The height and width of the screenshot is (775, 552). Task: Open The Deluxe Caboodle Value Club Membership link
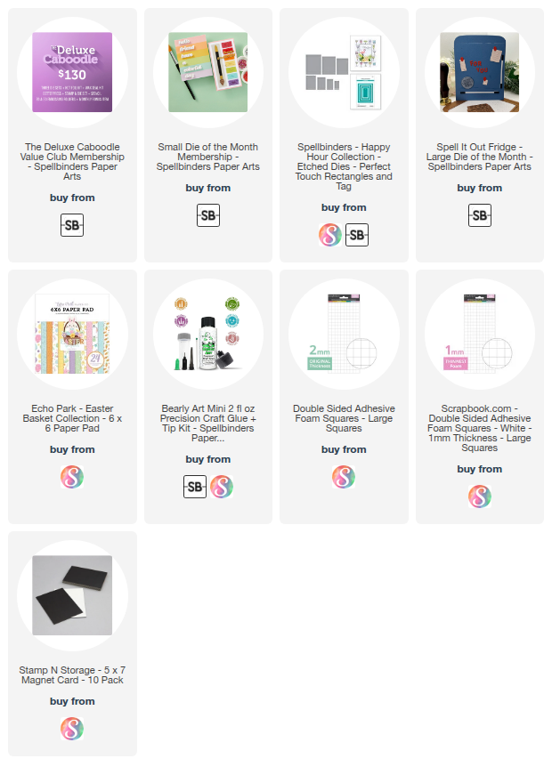click(x=72, y=161)
